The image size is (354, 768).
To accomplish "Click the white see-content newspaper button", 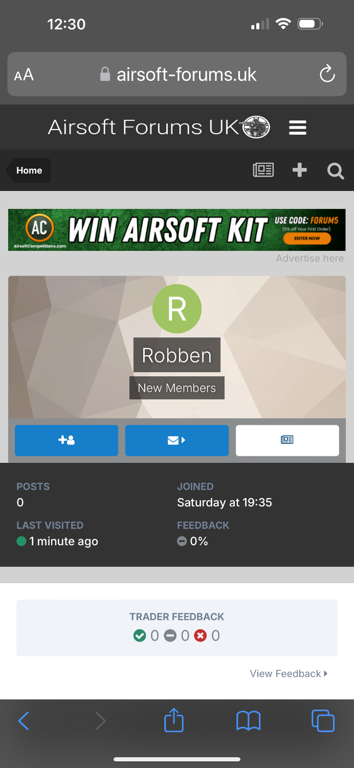I will click(x=287, y=440).
